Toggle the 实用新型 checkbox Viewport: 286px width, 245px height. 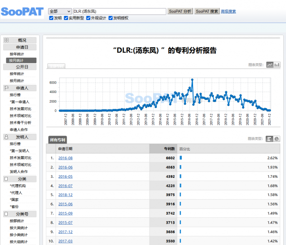(66, 18)
